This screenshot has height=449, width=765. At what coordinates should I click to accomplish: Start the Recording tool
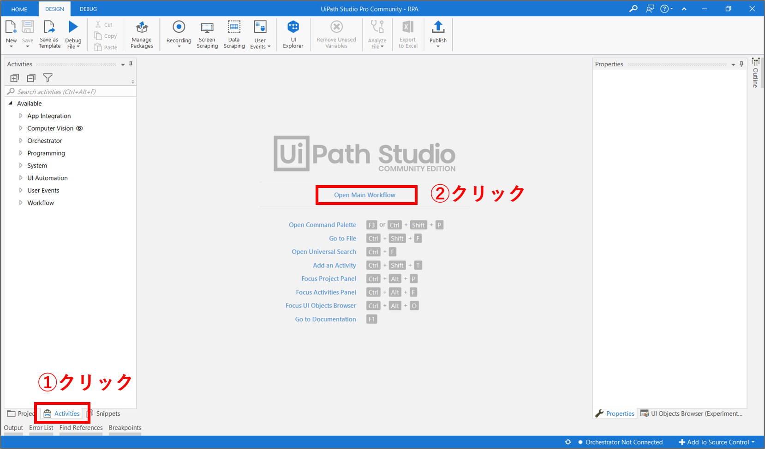coord(179,28)
